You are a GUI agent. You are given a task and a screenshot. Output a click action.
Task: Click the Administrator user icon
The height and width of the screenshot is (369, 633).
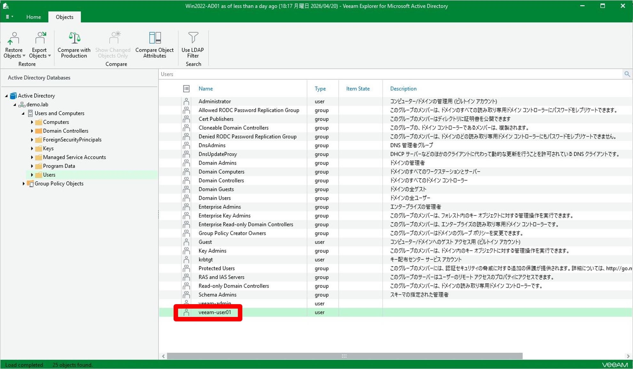pyautogui.click(x=186, y=102)
